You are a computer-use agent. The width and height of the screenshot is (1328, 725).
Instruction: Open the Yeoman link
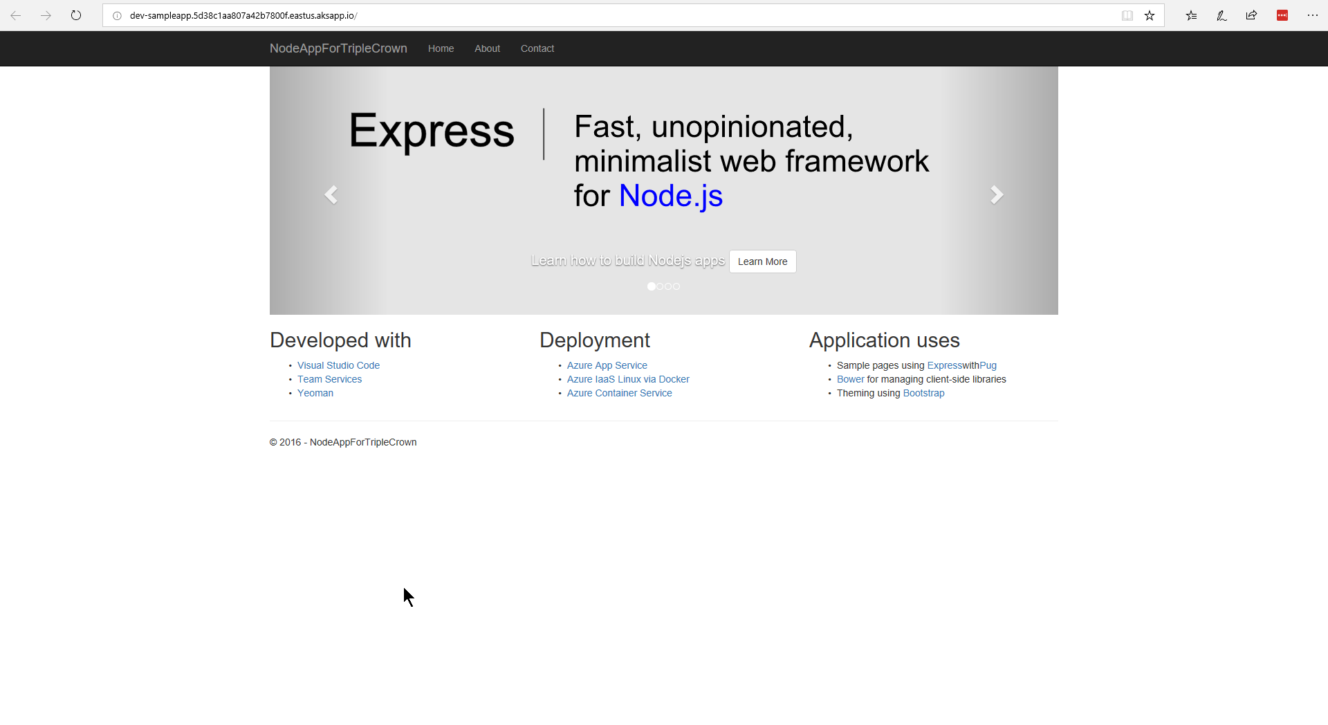315,393
